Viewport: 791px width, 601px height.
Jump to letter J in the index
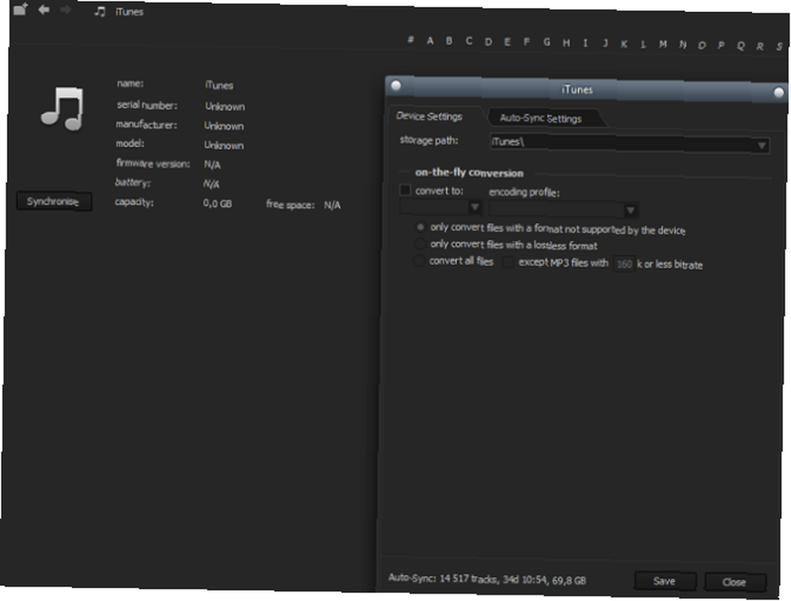(605, 43)
